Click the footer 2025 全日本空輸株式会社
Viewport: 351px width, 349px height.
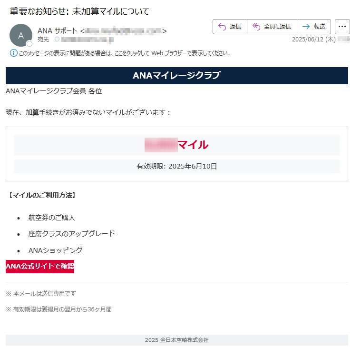point(176,340)
